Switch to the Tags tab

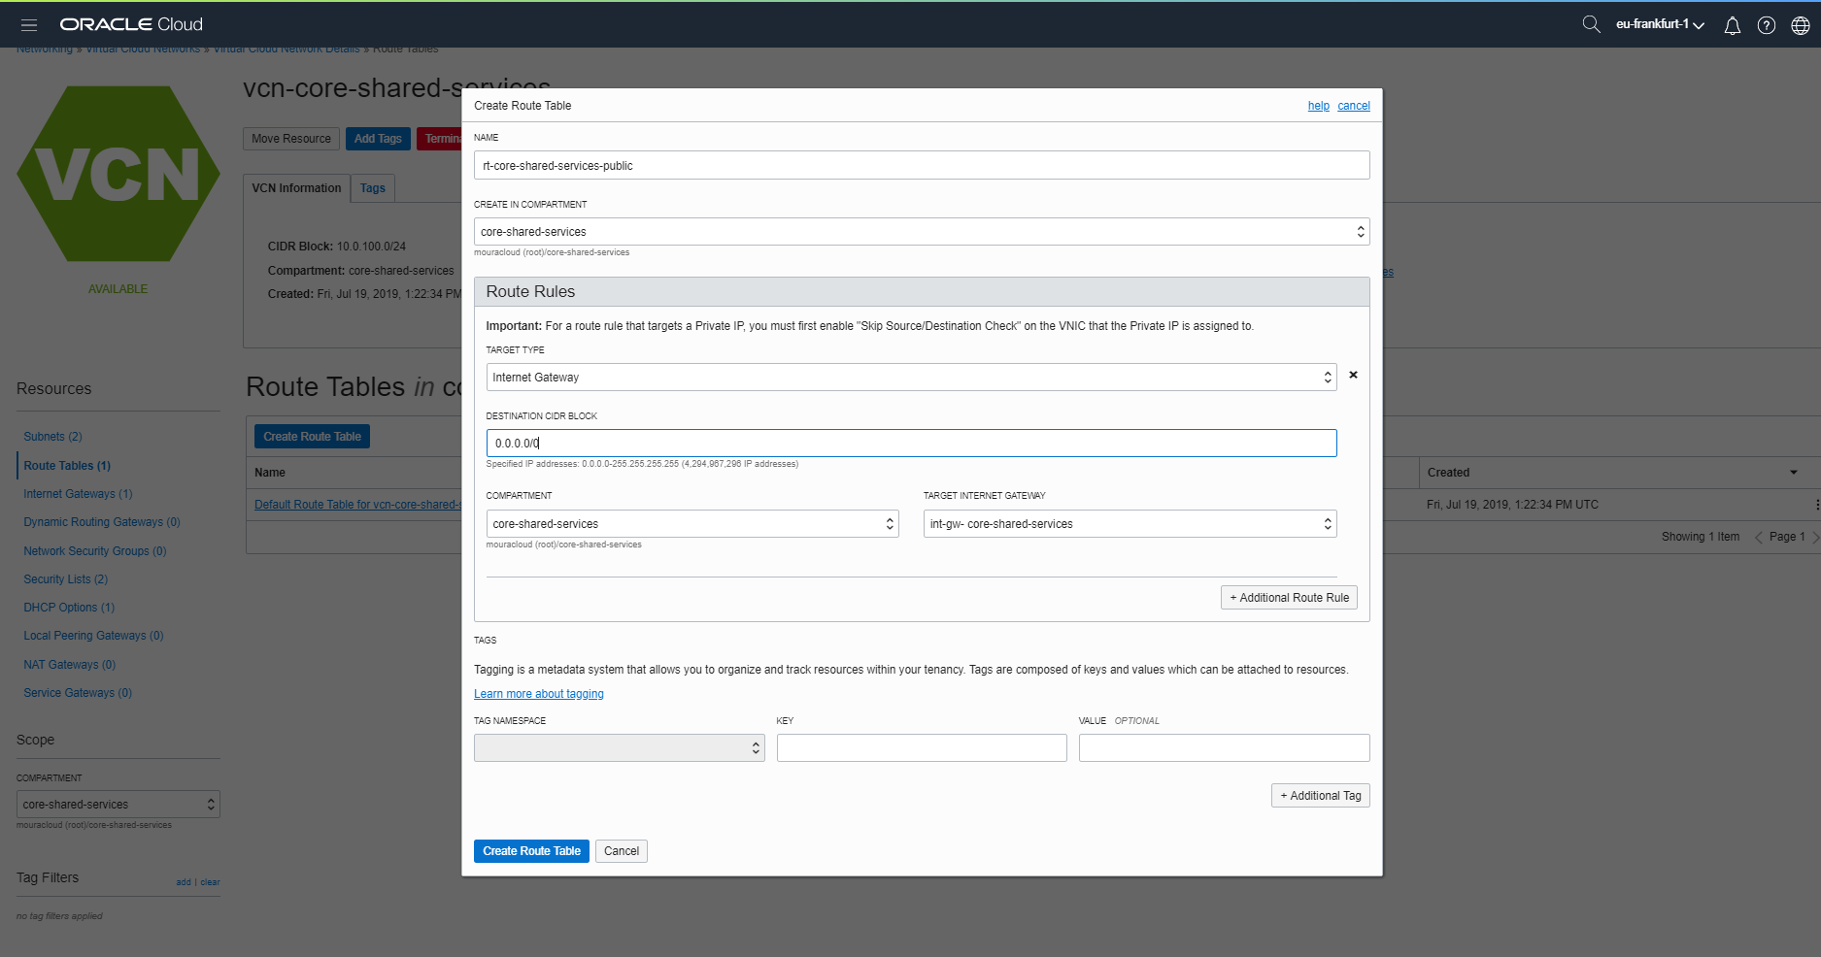[372, 187]
